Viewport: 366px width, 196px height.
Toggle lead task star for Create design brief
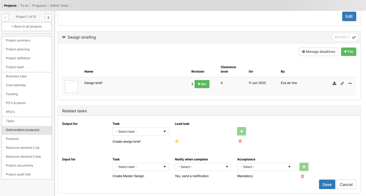tap(177, 141)
